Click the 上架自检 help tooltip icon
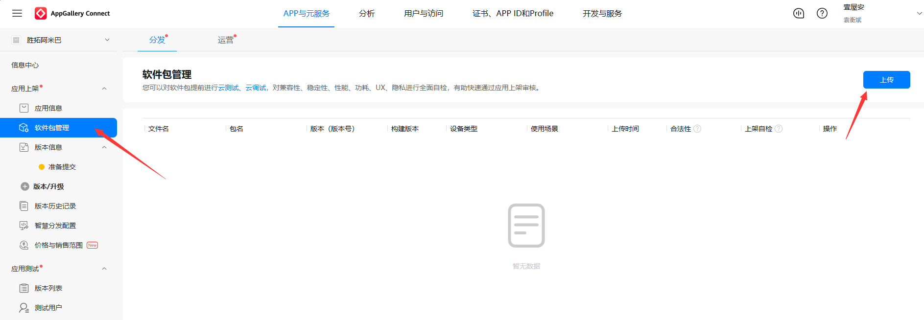The image size is (924, 320). pos(779,129)
